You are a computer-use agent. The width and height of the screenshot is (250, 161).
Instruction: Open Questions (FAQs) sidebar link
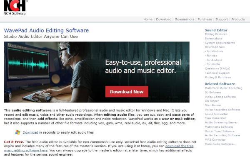tap(217, 68)
